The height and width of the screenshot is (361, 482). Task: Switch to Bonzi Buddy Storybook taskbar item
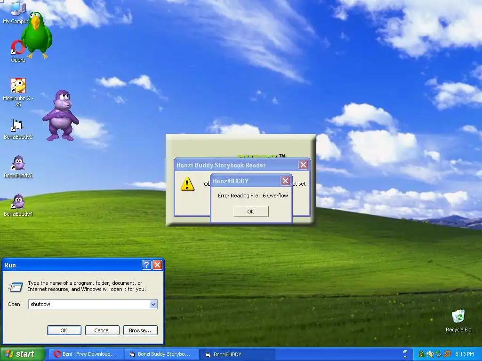(x=162, y=354)
